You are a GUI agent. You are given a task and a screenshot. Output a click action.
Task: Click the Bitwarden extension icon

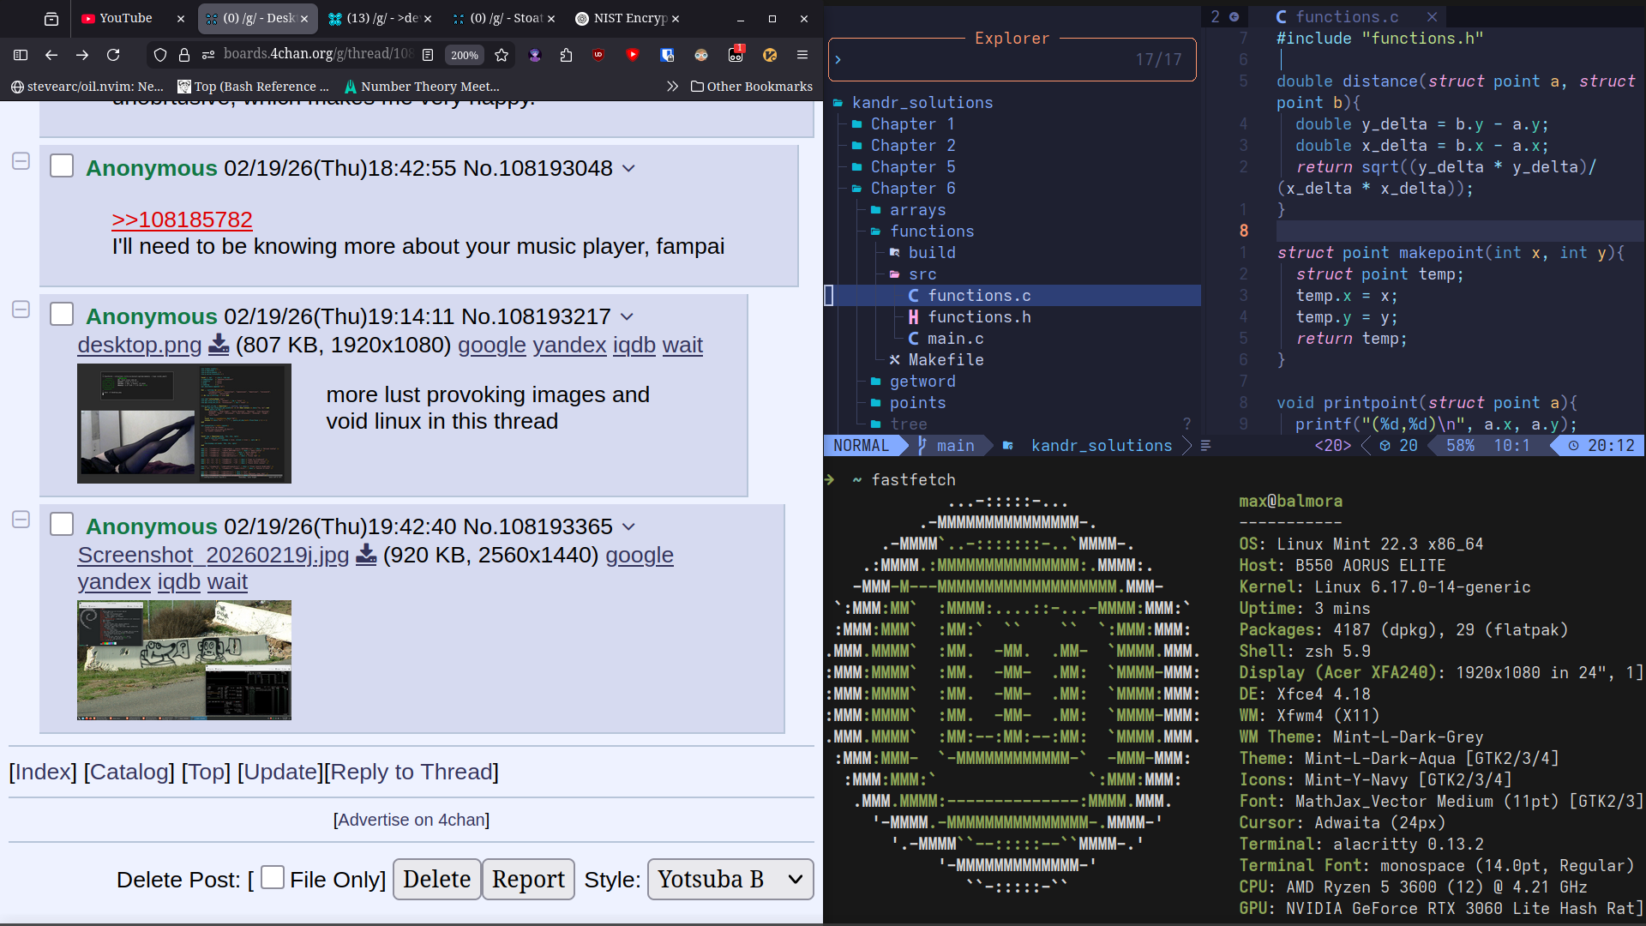click(667, 55)
